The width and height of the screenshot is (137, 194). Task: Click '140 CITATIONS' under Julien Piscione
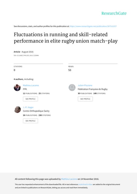[99, 93]
